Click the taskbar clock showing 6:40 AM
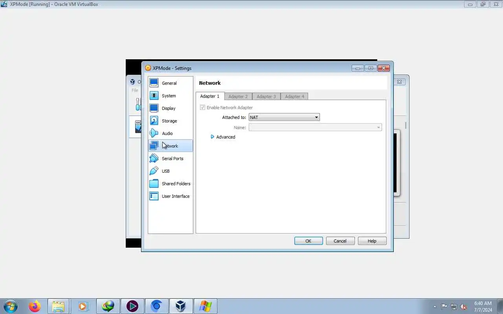The image size is (503, 314). point(483,307)
